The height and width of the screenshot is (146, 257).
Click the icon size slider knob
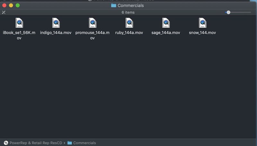tap(228, 12)
